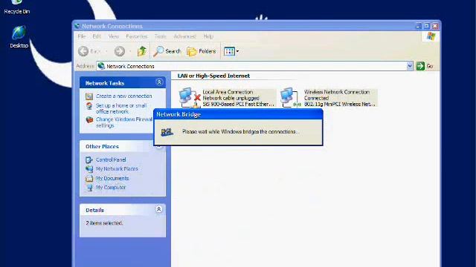Viewport: 476px width, 267px height.
Task: Open the Tools menu
Action: coord(161,36)
